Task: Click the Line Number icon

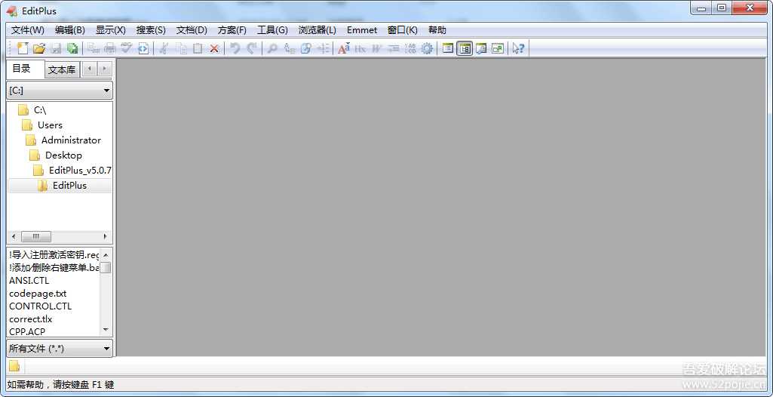Action: tap(410, 48)
